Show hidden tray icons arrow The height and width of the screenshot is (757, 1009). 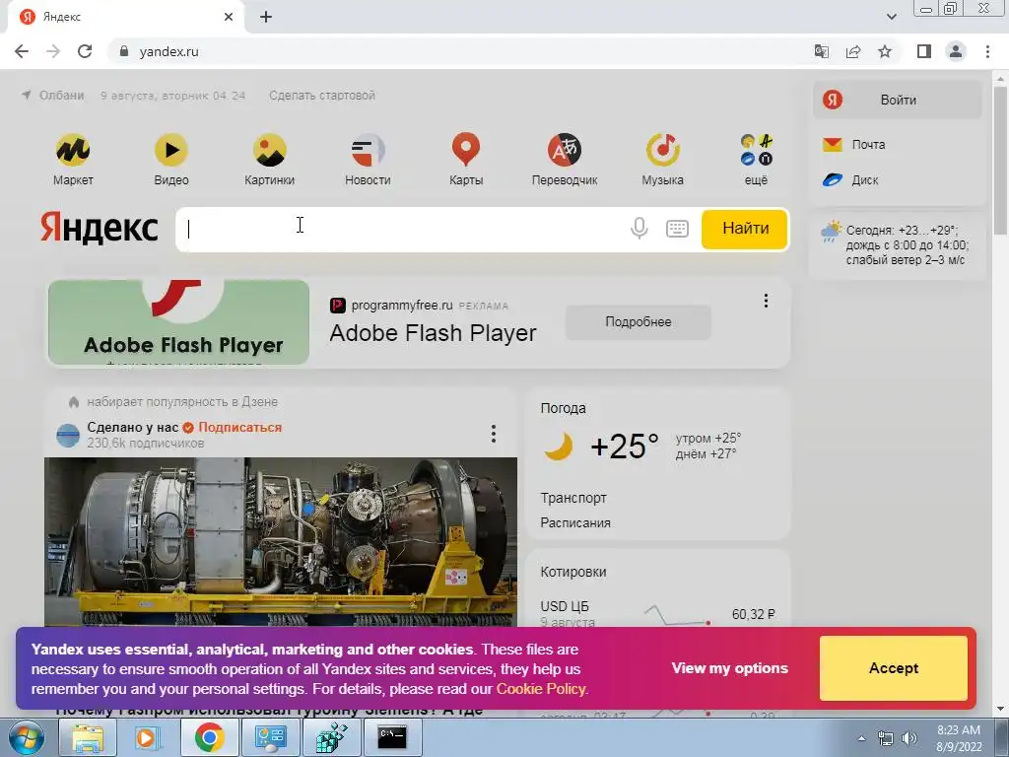click(861, 738)
